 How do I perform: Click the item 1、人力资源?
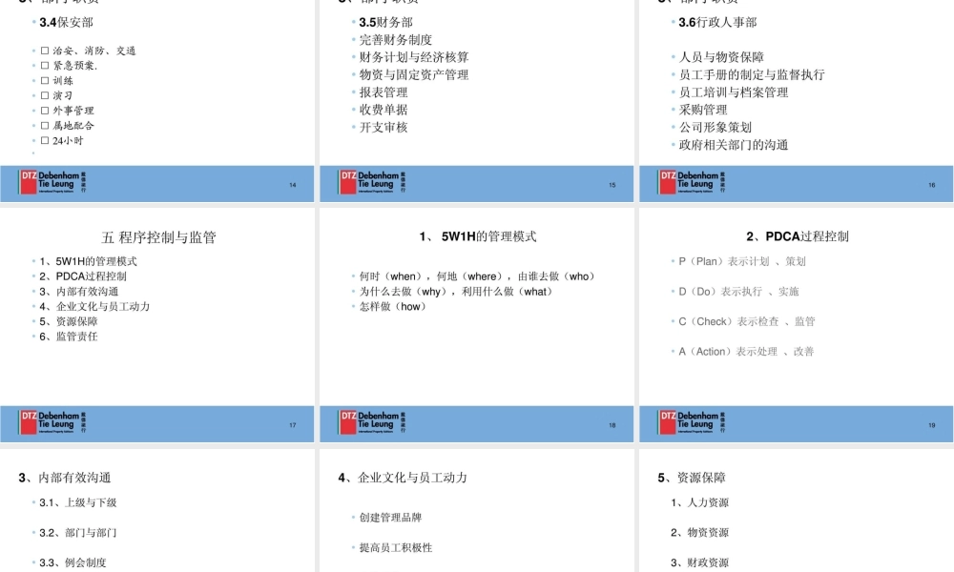[x=699, y=502]
